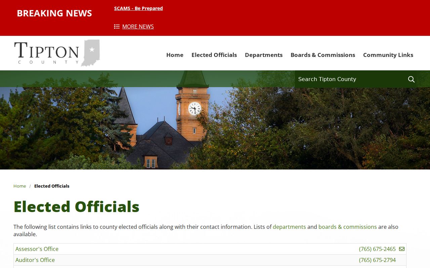Screen dimensions: 430x268
Task: Expand the Community Links menu
Action: (x=388, y=55)
